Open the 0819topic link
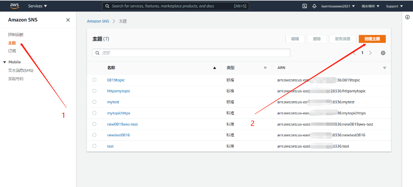Viewport: 413px width, 187px height. pos(116,80)
